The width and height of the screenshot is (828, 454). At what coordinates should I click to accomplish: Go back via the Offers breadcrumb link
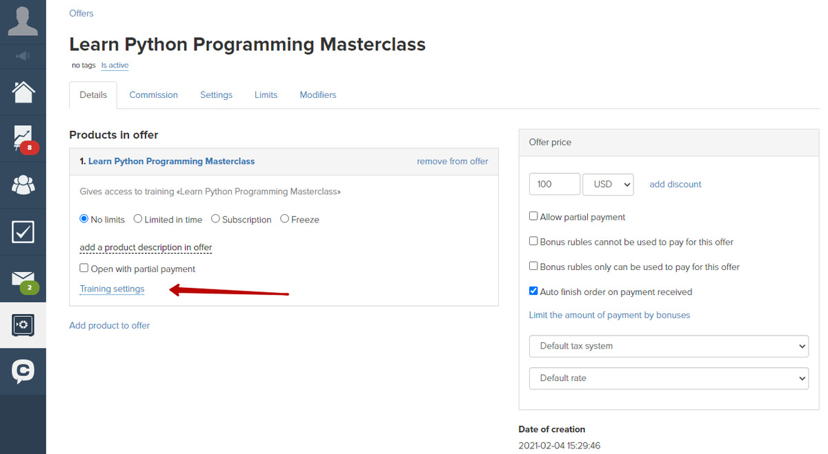click(81, 13)
